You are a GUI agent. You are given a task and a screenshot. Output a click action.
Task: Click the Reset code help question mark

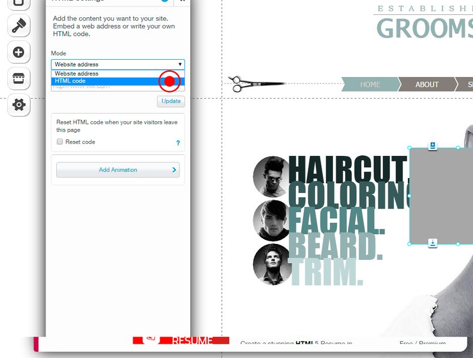click(178, 143)
